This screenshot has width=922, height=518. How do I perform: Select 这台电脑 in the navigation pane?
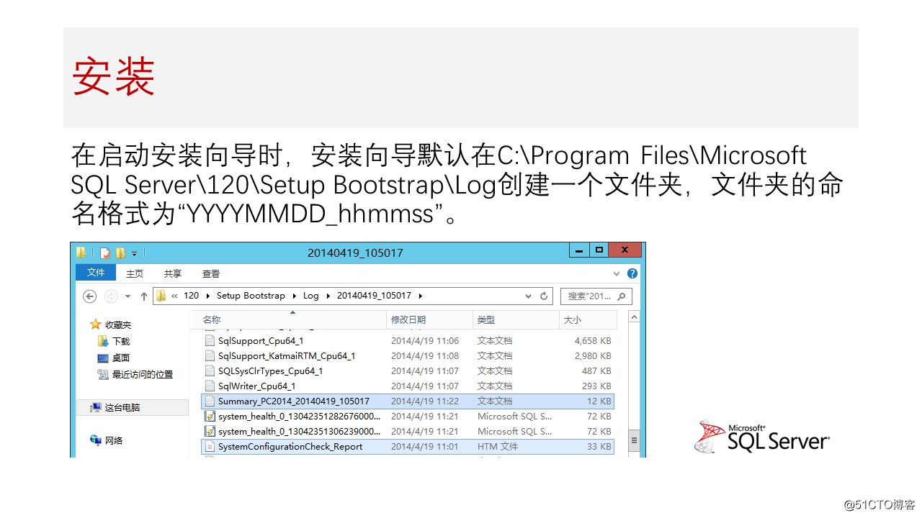(122, 407)
